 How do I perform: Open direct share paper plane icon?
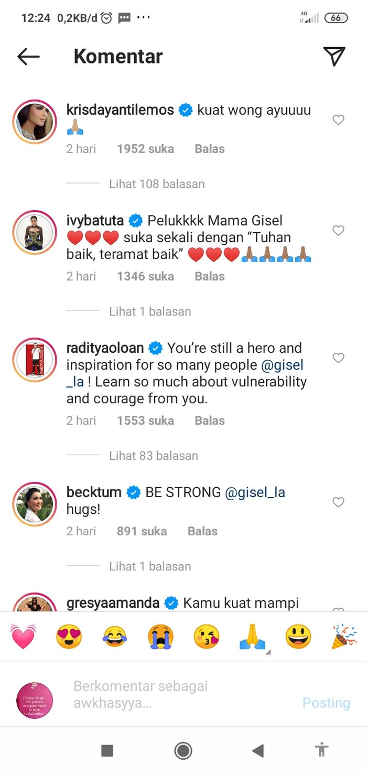(334, 57)
